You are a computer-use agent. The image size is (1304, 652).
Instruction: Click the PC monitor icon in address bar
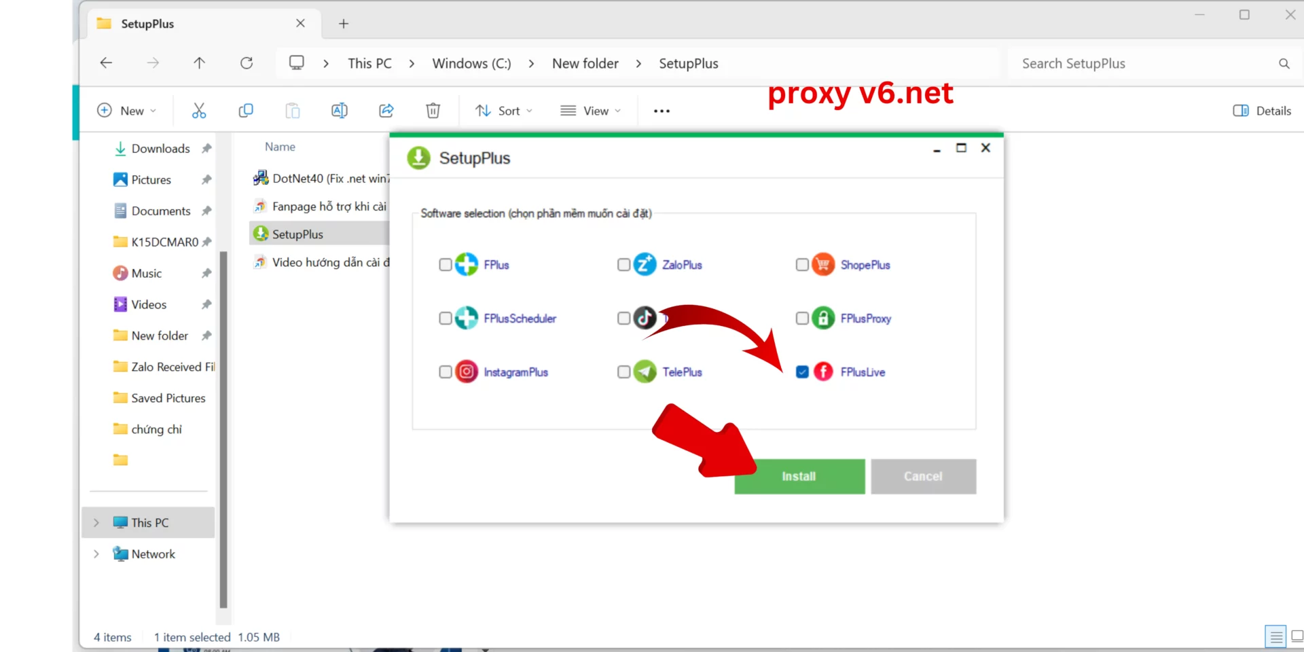[297, 63]
